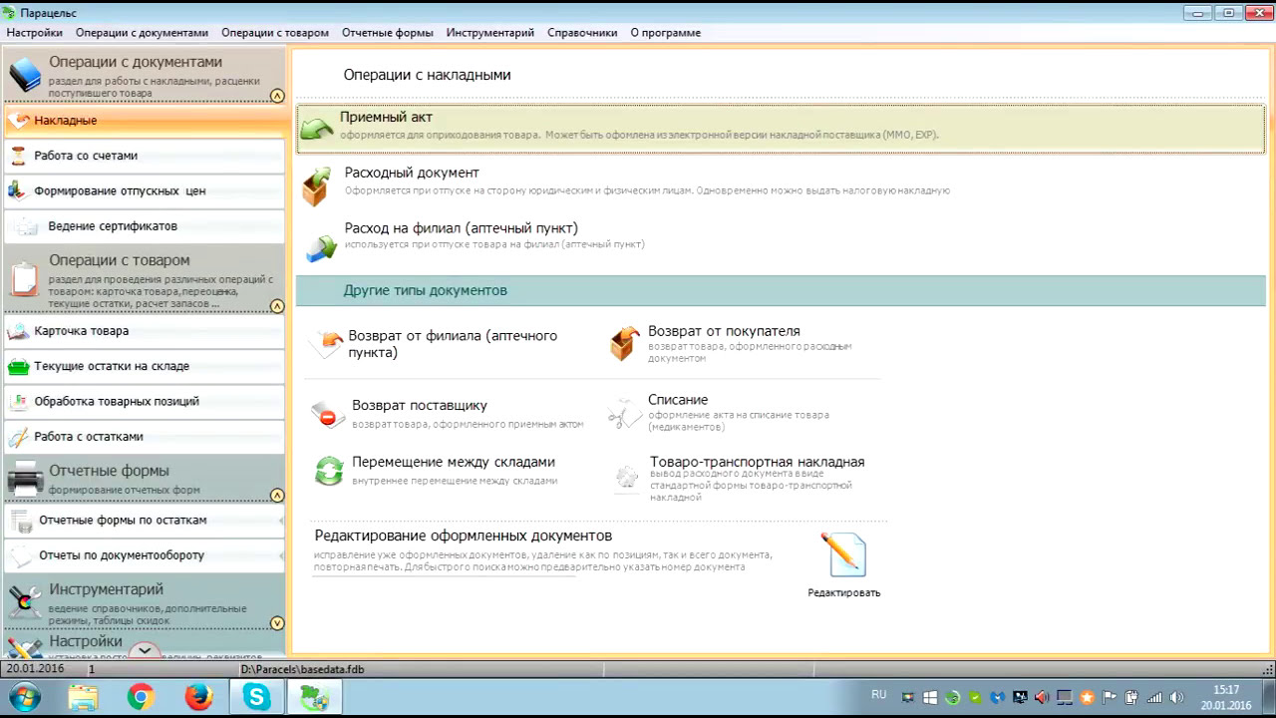Click the Инструментарий tools icon
1276x718 pixels.
(25, 602)
